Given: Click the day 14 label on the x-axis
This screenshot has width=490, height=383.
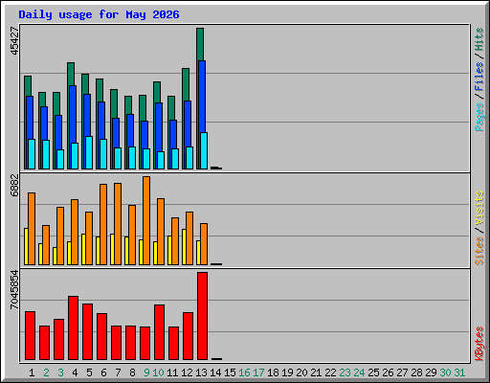Looking at the screenshot, I should tap(215, 372).
